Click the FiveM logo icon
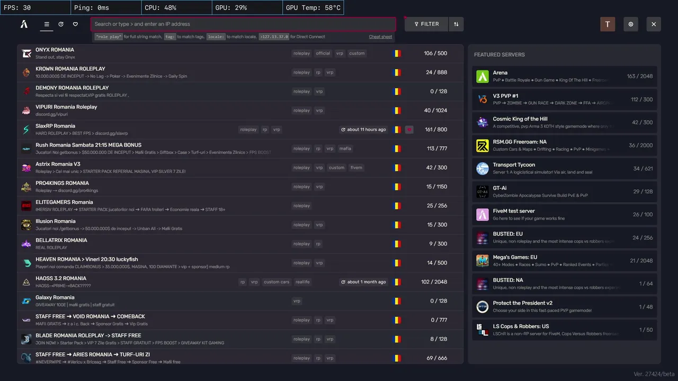The height and width of the screenshot is (381, 678). pyautogui.click(x=24, y=24)
